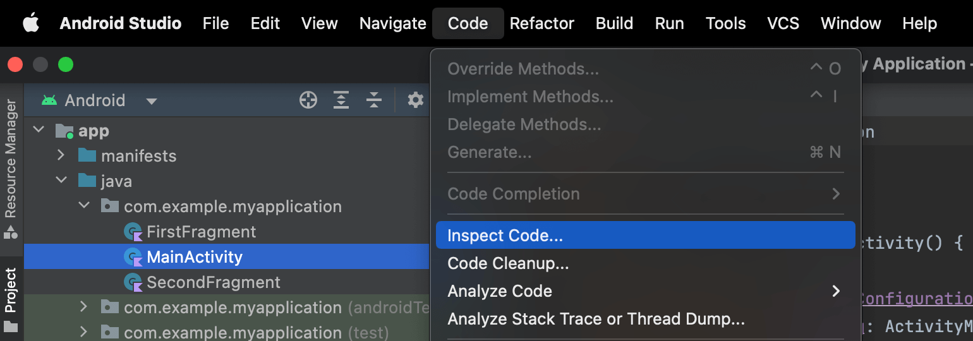This screenshot has height=341, width=973.
Task: Select the SecondFragment file
Action: pos(227,282)
